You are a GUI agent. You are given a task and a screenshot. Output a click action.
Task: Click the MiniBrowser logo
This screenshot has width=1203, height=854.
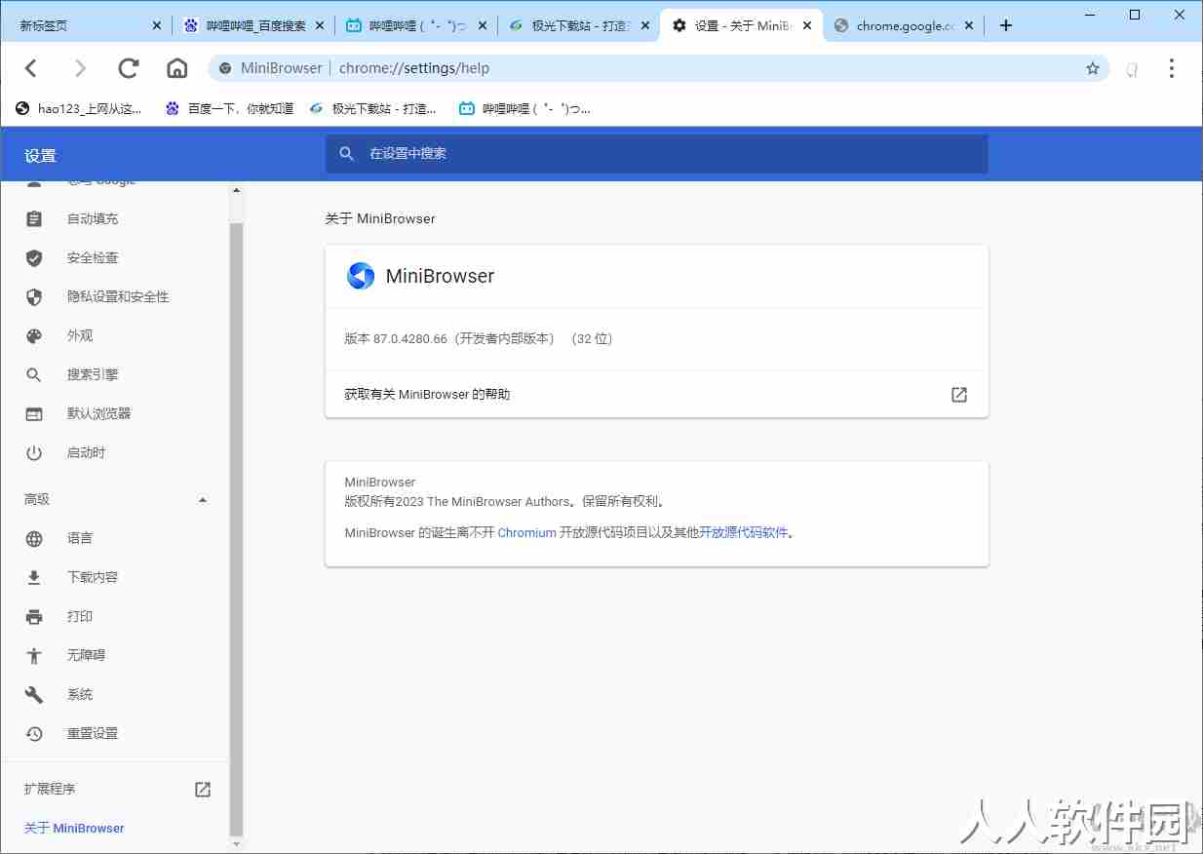[x=361, y=276]
